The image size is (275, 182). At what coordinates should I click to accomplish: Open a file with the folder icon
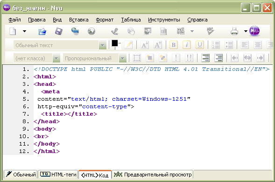(x=42, y=31)
